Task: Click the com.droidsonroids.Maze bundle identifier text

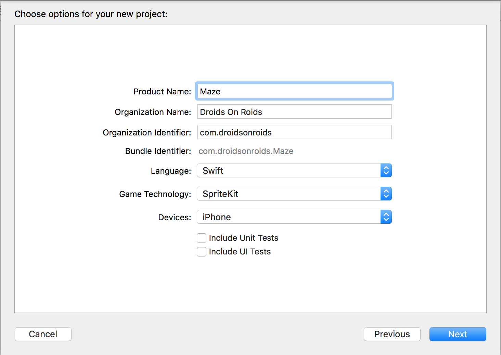Action: [x=246, y=151]
